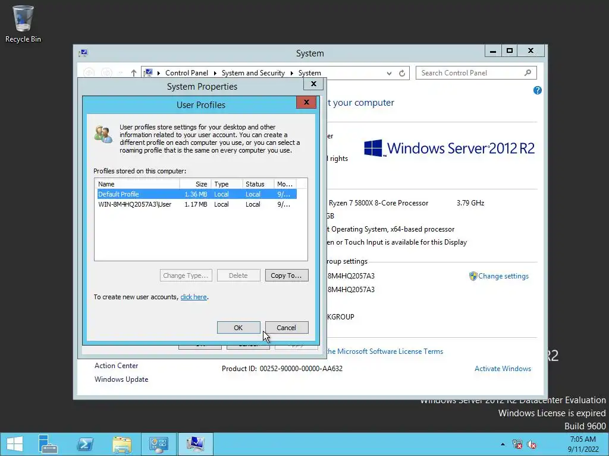Viewport: 609px width, 456px height.
Task: Click the Up arrow in System window
Action: pyautogui.click(x=134, y=73)
